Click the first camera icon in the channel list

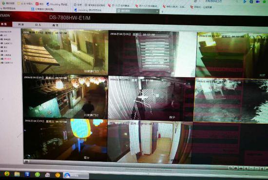[2, 35]
